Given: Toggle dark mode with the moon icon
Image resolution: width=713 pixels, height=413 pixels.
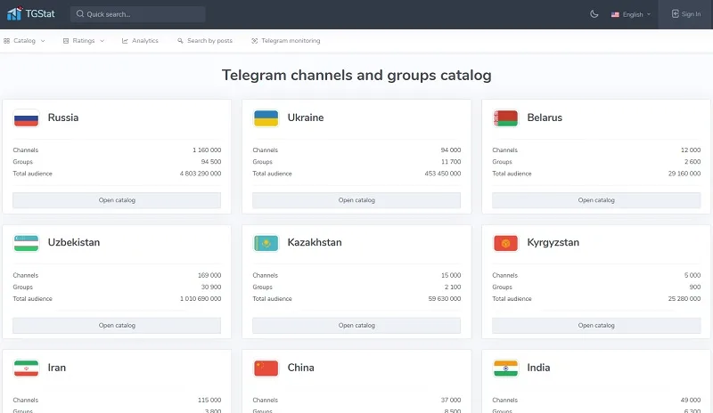Looking at the screenshot, I should 594,14.
